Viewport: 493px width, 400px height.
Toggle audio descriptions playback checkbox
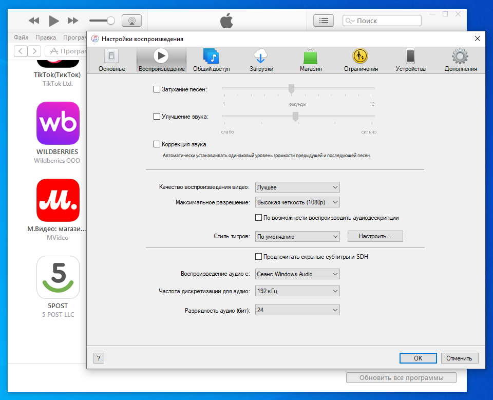click(258, 218)
